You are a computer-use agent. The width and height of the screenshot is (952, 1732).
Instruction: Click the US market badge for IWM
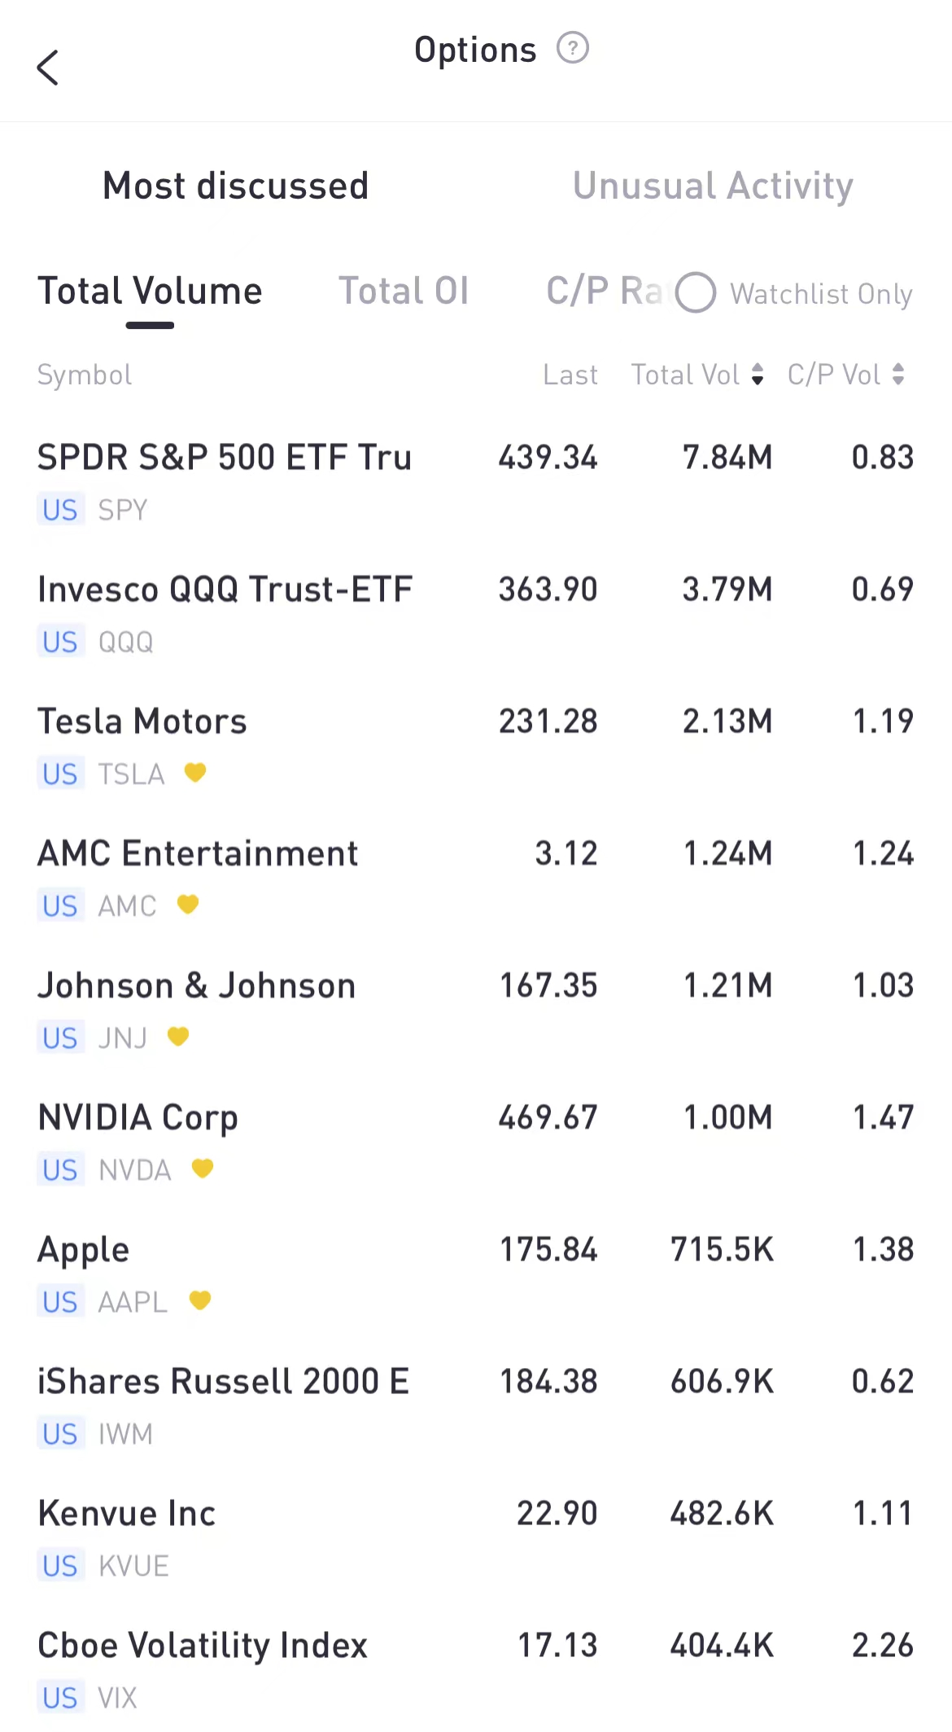click(60, 1434)
